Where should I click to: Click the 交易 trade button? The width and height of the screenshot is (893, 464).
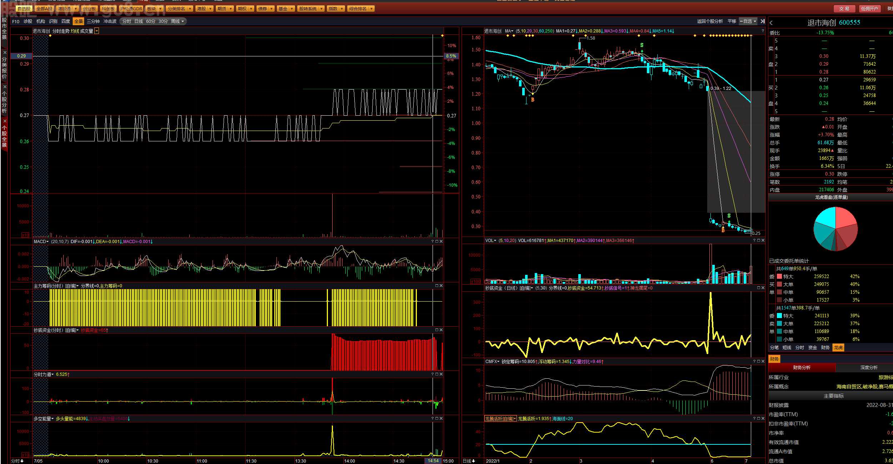pos(844,9)
